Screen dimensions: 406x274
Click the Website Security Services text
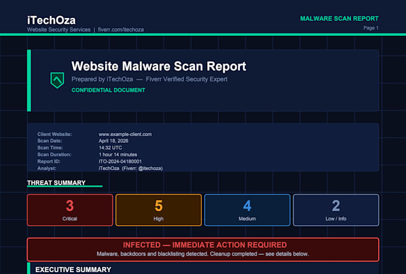(x=59, y=29)
